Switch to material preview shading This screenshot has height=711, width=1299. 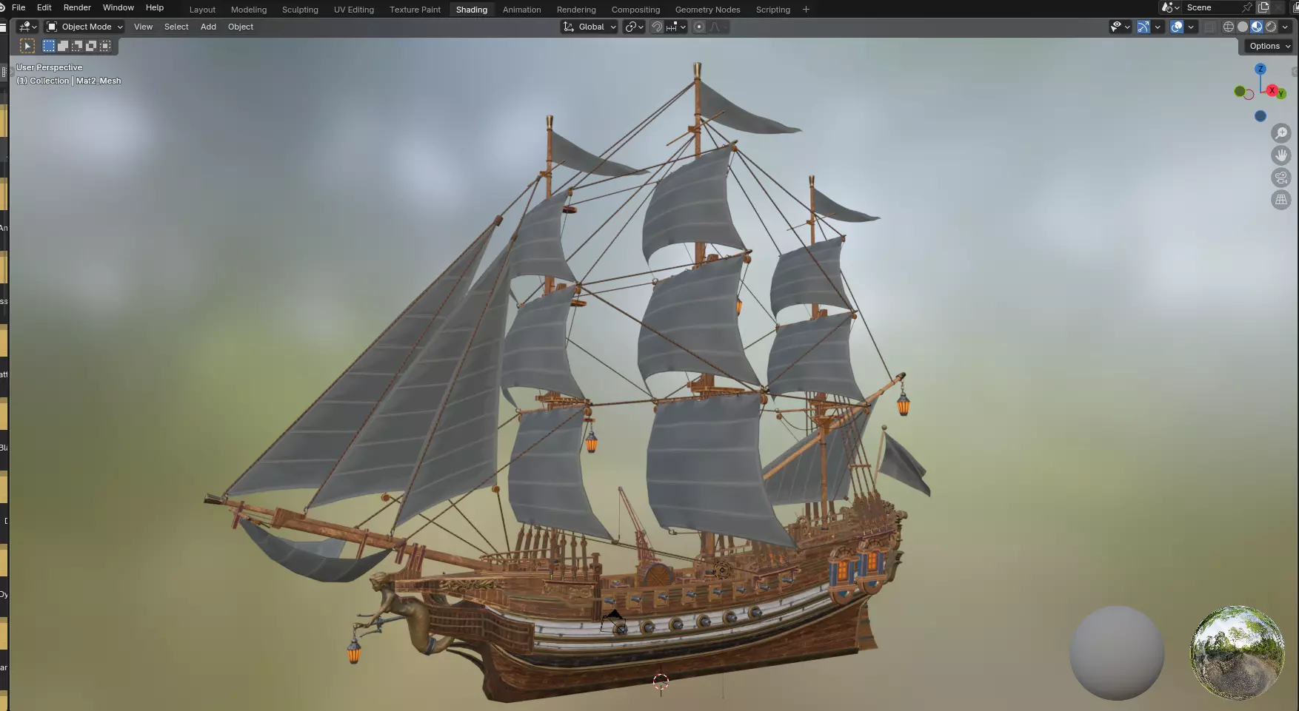coord(1257,27)
